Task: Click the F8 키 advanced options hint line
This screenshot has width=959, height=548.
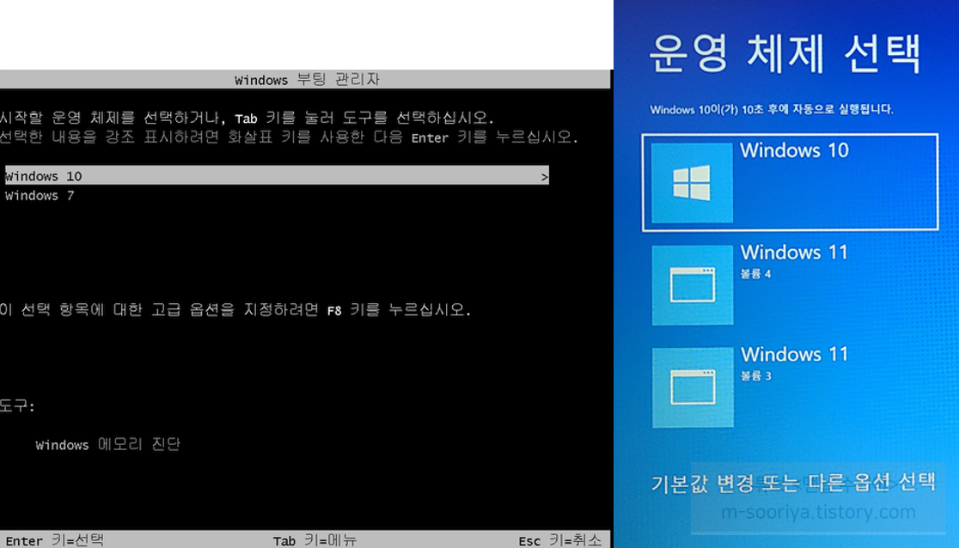Action: [x=235, y=309]
